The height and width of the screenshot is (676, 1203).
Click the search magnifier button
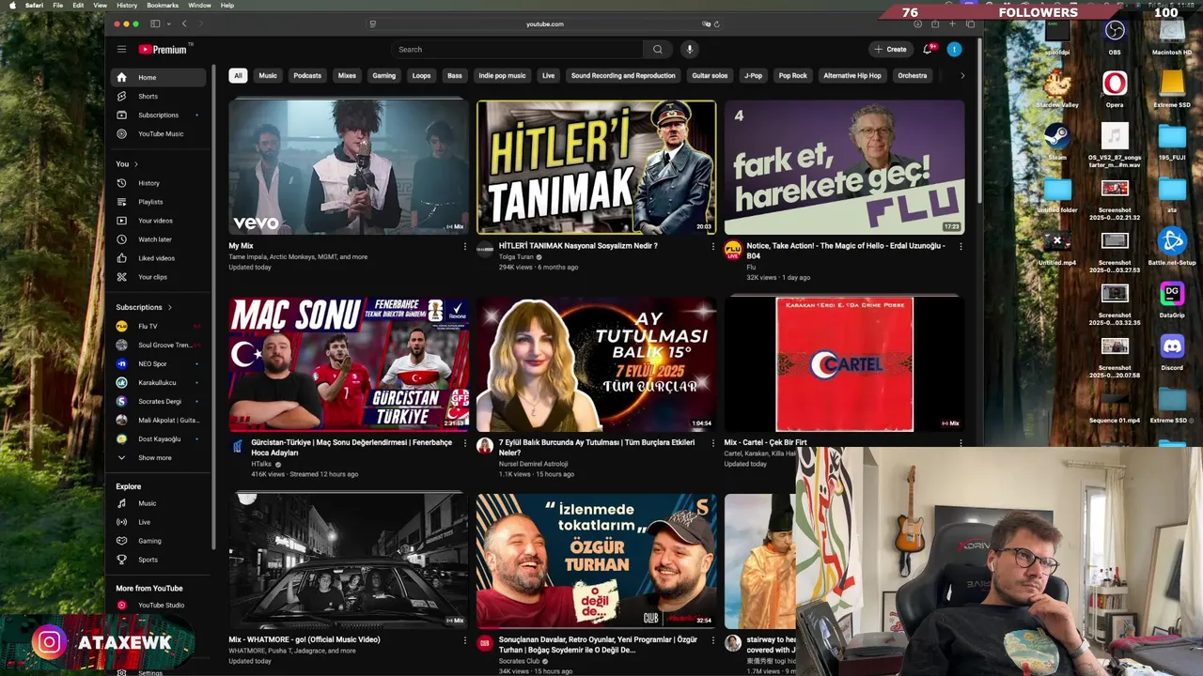[658, 49]
